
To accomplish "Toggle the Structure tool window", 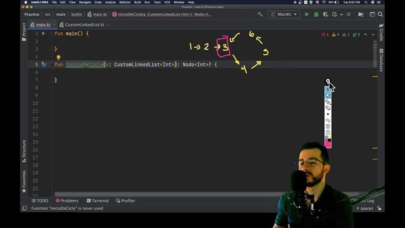I will [x=24, y=151].
